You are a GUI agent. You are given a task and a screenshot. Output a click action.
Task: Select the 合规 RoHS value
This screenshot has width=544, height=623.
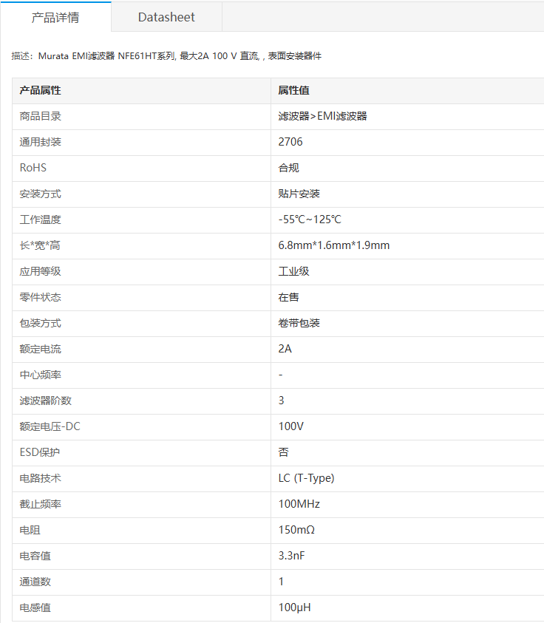[x=288, y=168]
